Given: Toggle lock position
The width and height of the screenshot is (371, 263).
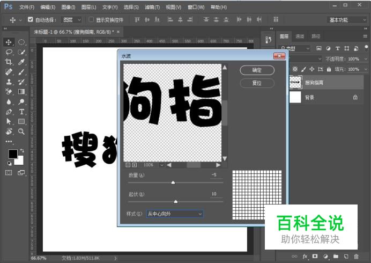Looking at the screenshot, I should tap(312, 69).
